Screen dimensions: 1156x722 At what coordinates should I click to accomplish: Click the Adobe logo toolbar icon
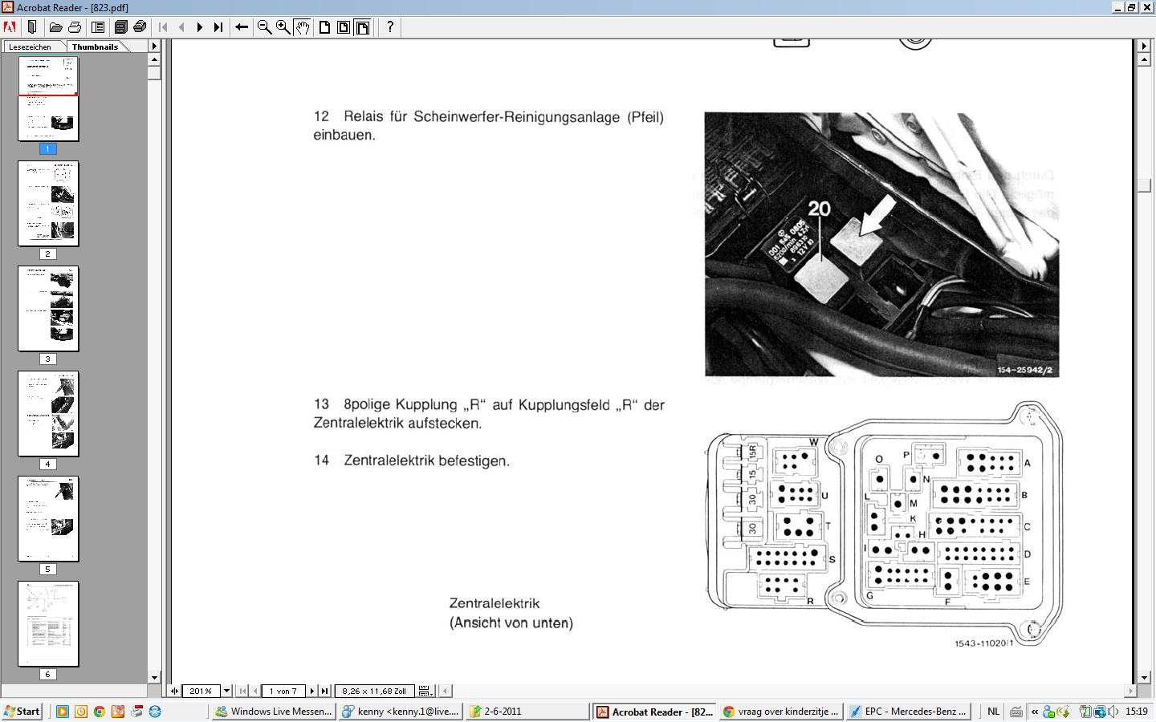10,26
